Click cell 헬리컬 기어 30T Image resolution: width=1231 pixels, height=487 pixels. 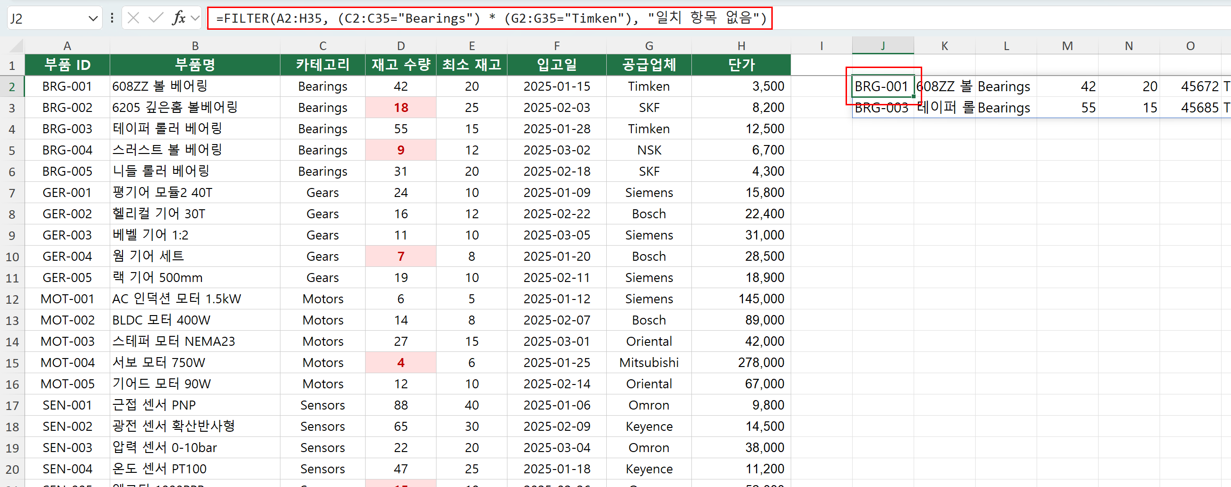(195, 214)
